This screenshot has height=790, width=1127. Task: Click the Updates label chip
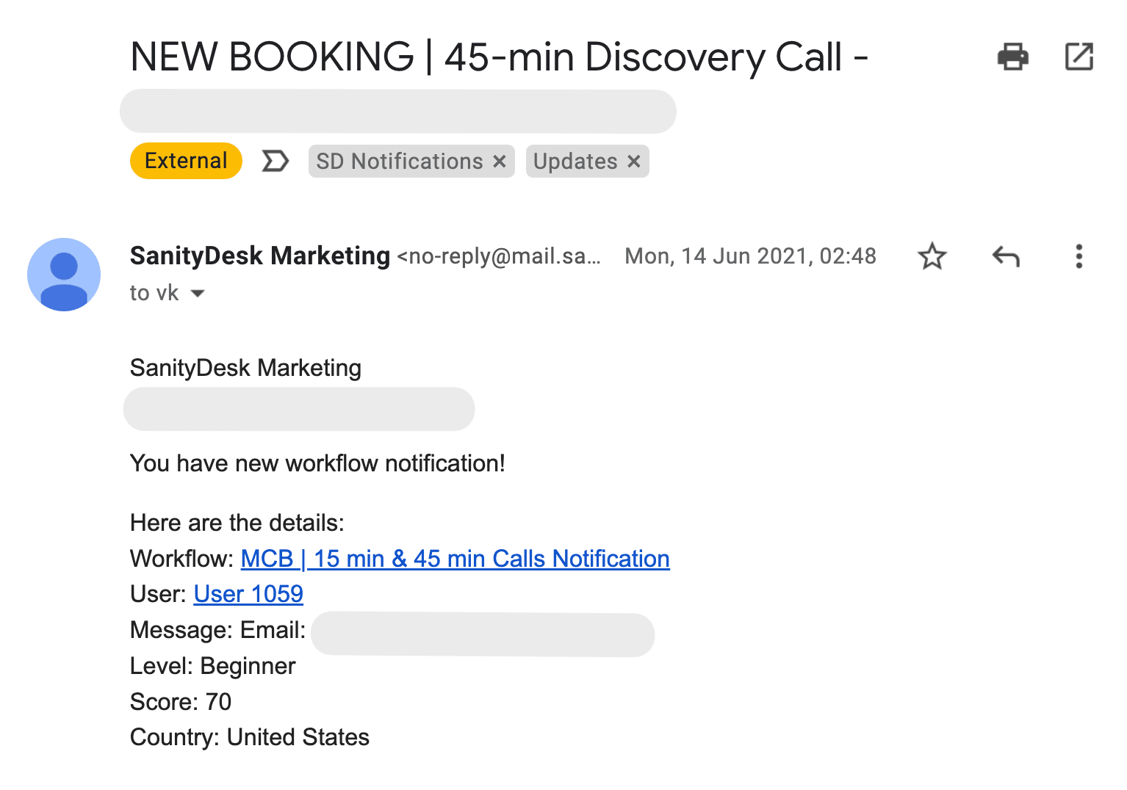click(x=575, y=162)
